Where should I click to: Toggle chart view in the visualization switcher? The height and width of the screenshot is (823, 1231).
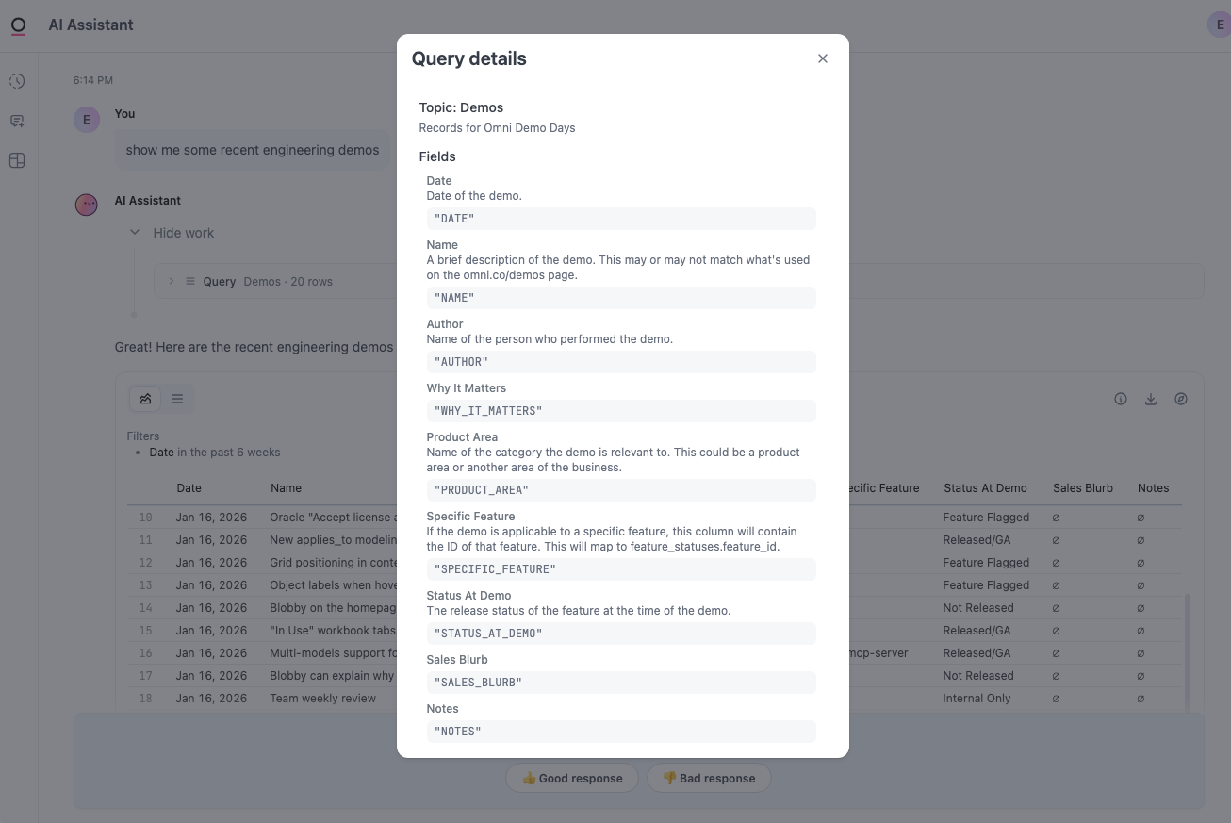tap(144, 398)
